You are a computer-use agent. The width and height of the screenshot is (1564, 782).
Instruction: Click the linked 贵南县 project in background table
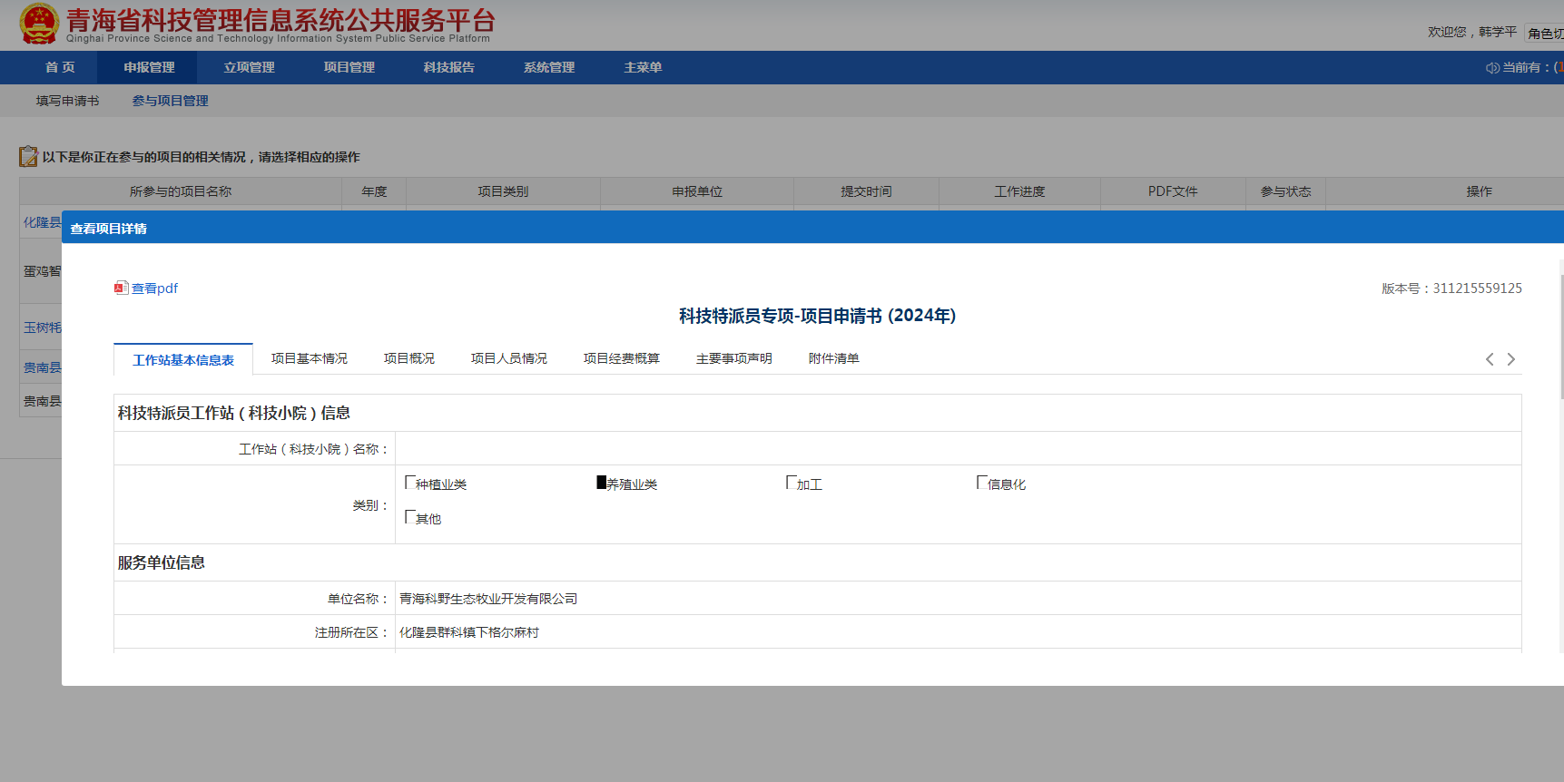pos(42,367)
